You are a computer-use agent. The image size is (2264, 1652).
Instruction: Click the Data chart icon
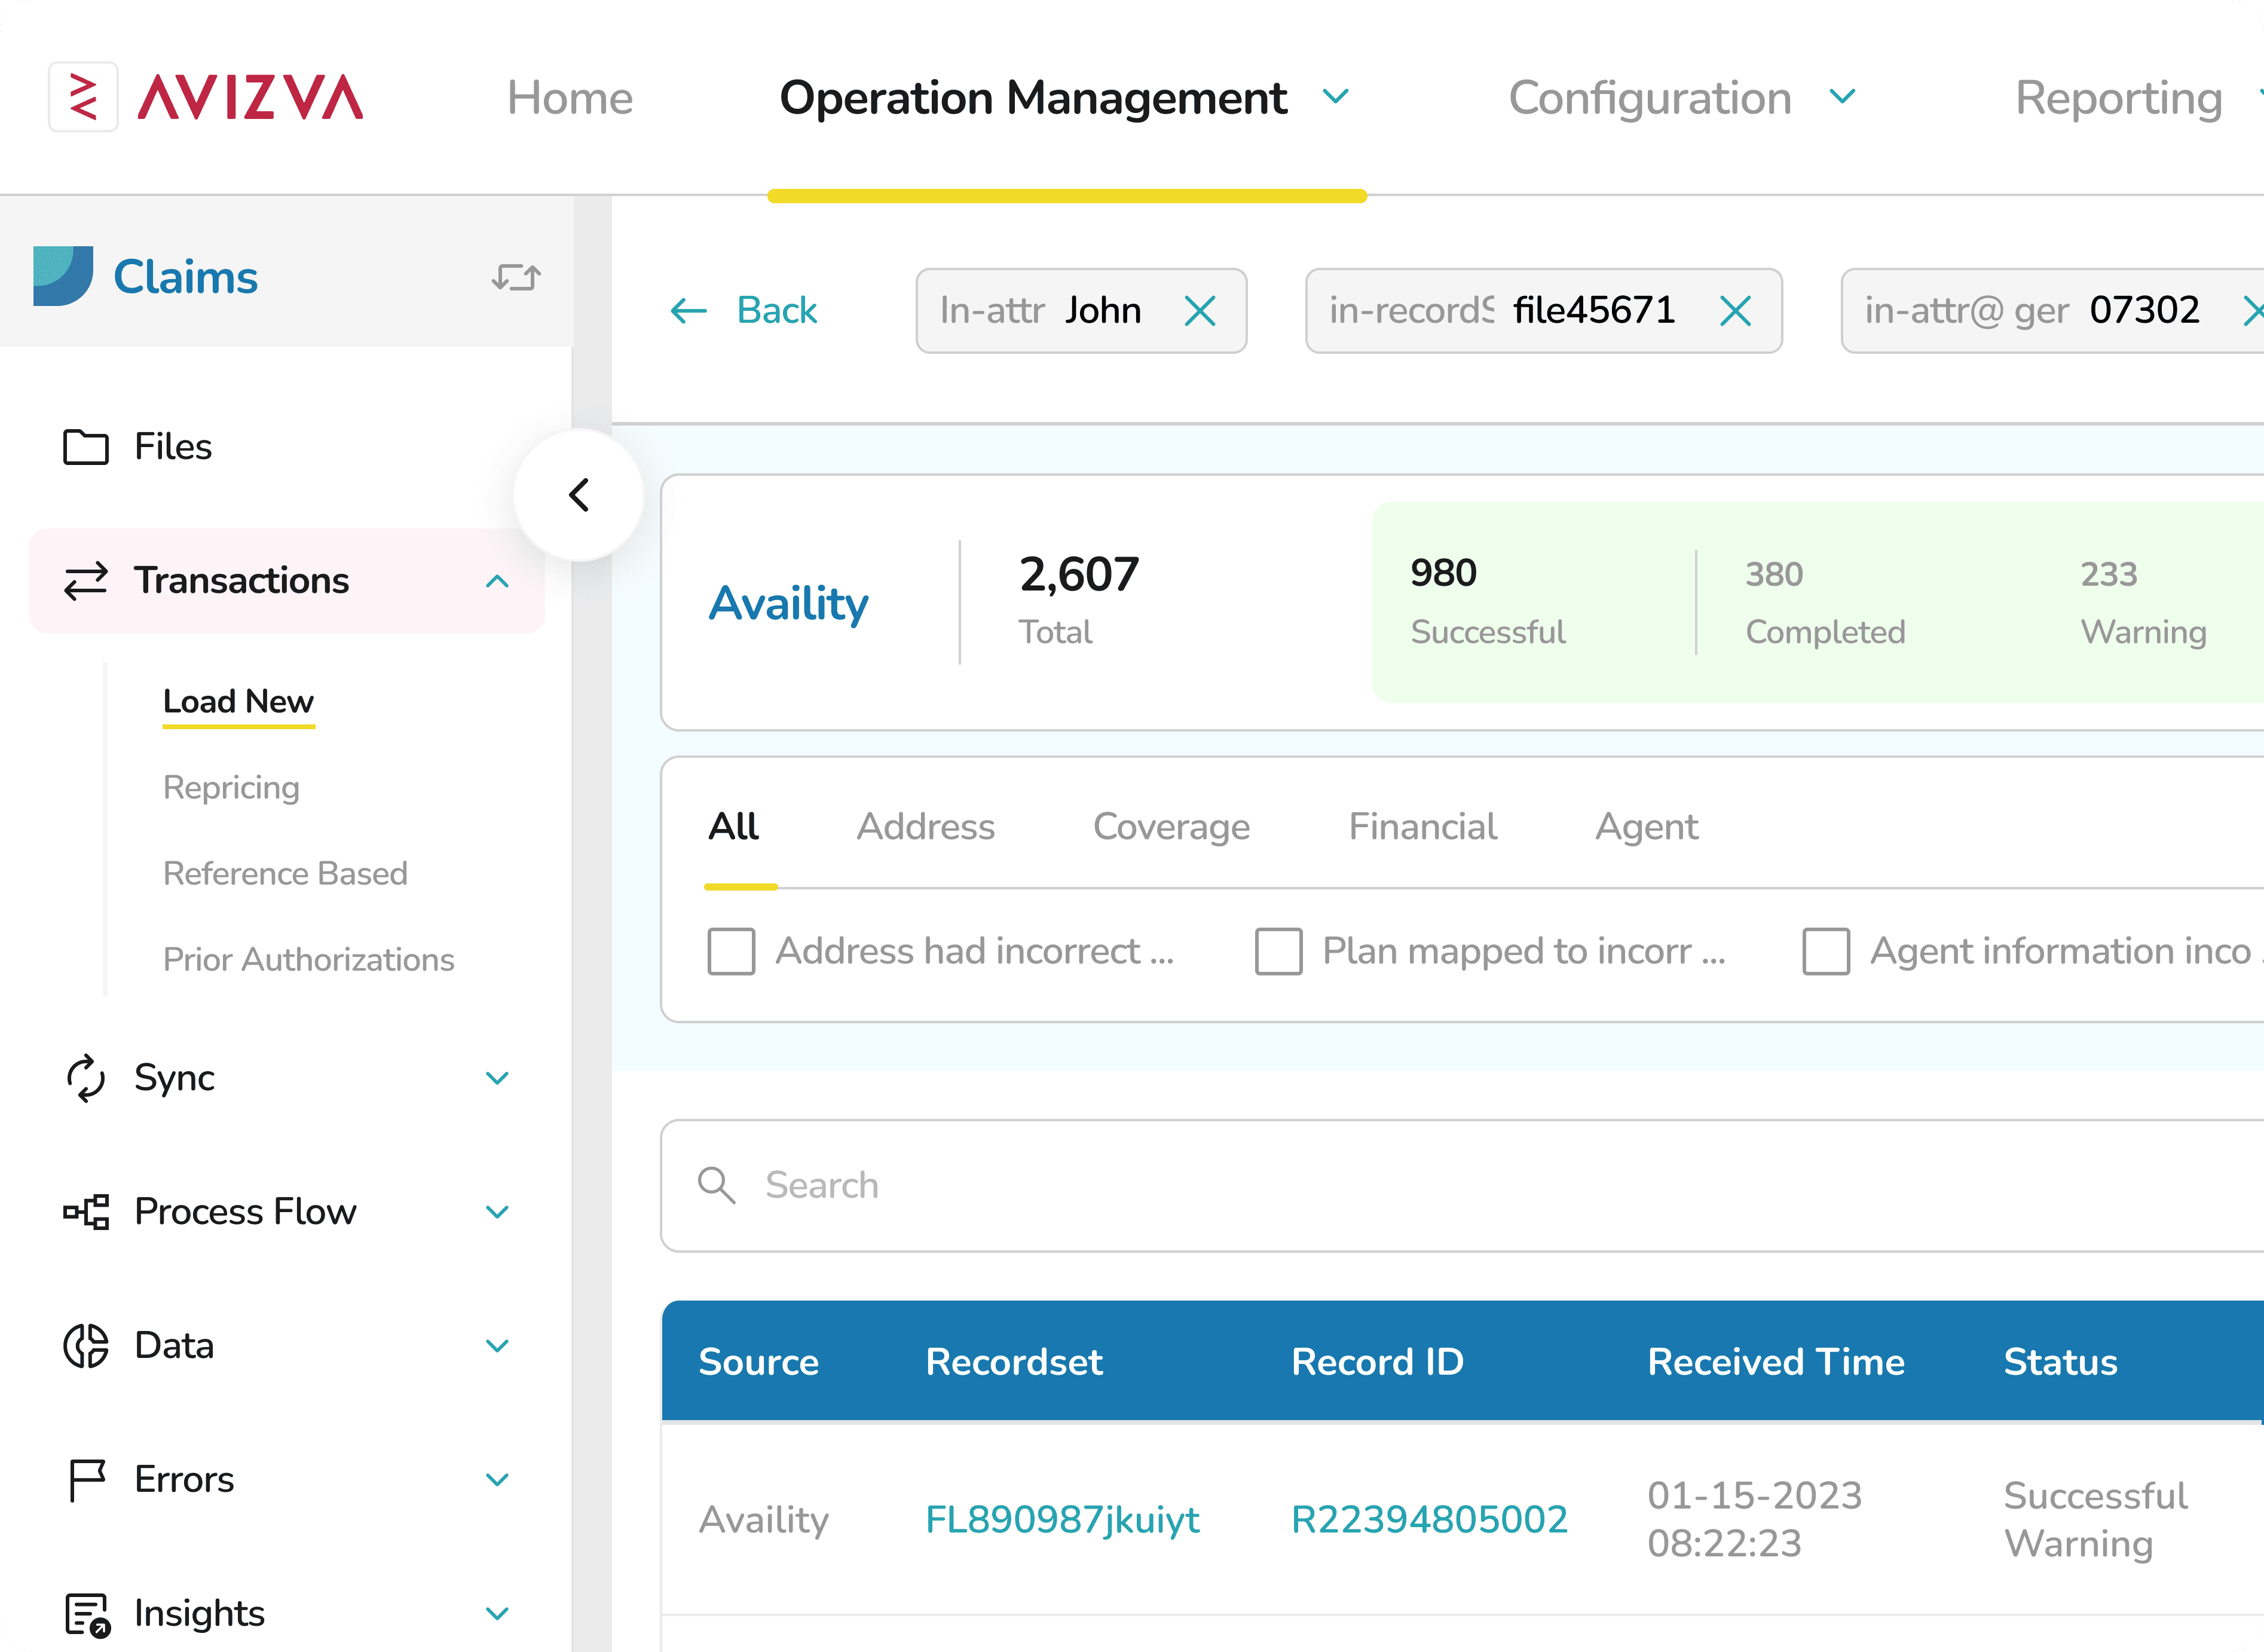coord(86,1346)
